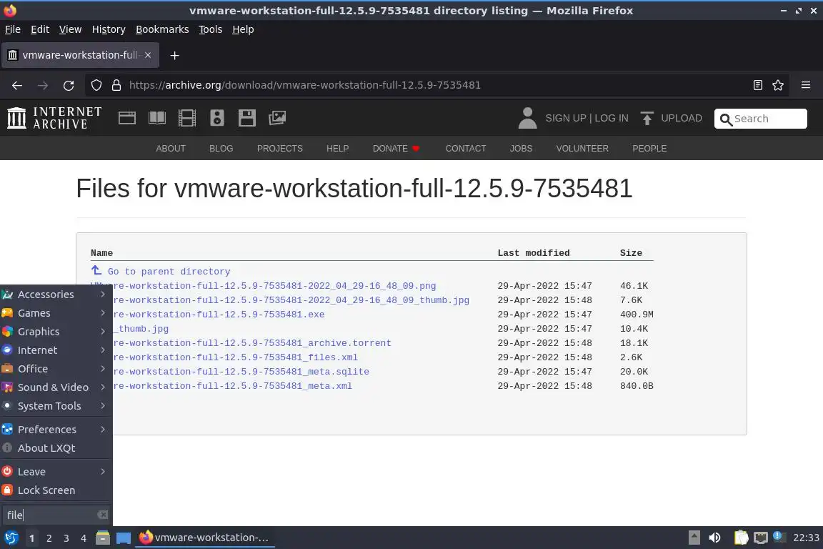Open the _meta.sqlite file link
The image size is (823, 549).
point(241,372)
